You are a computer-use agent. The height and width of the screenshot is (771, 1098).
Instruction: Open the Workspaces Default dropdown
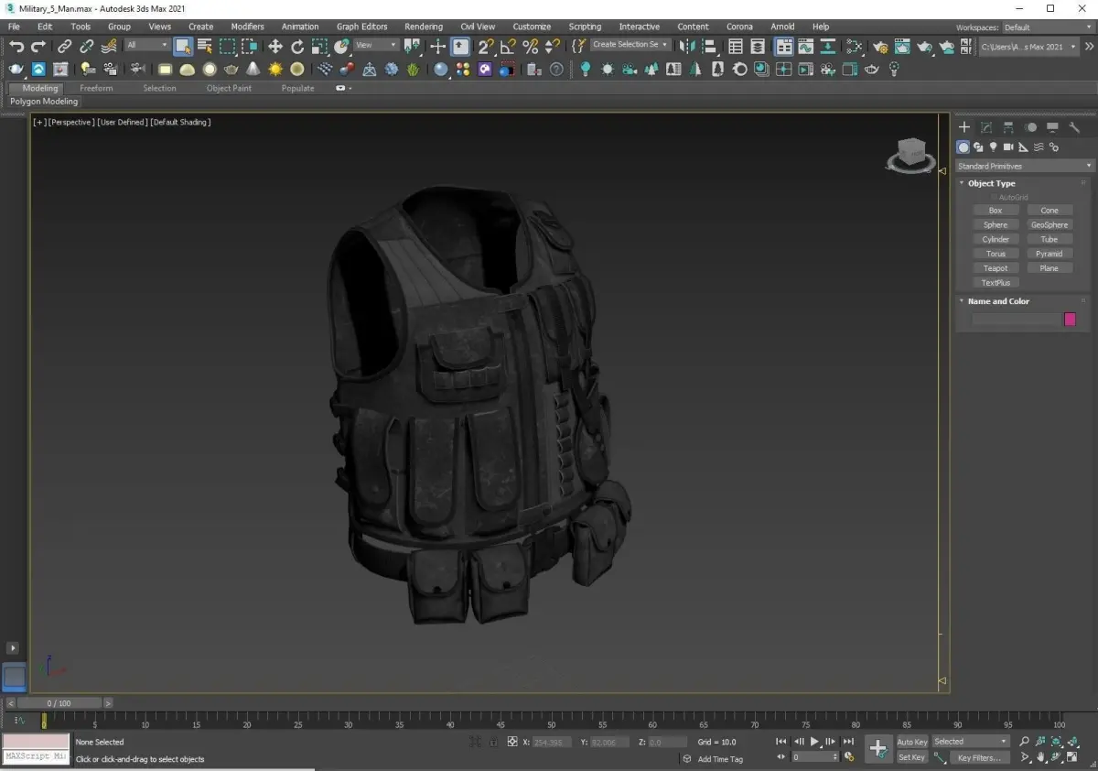pyautogui.click(x=1046, y=27)
